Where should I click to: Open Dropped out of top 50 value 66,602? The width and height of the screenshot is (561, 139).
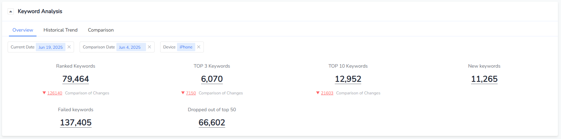(212, 123)
